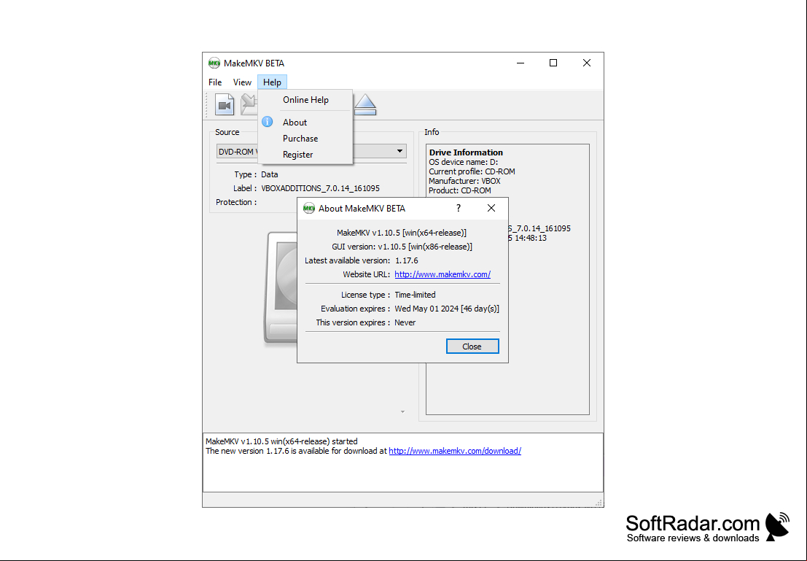
Task: Click the Protection field label
Action: pyautogui.click(x=235, y=203)
